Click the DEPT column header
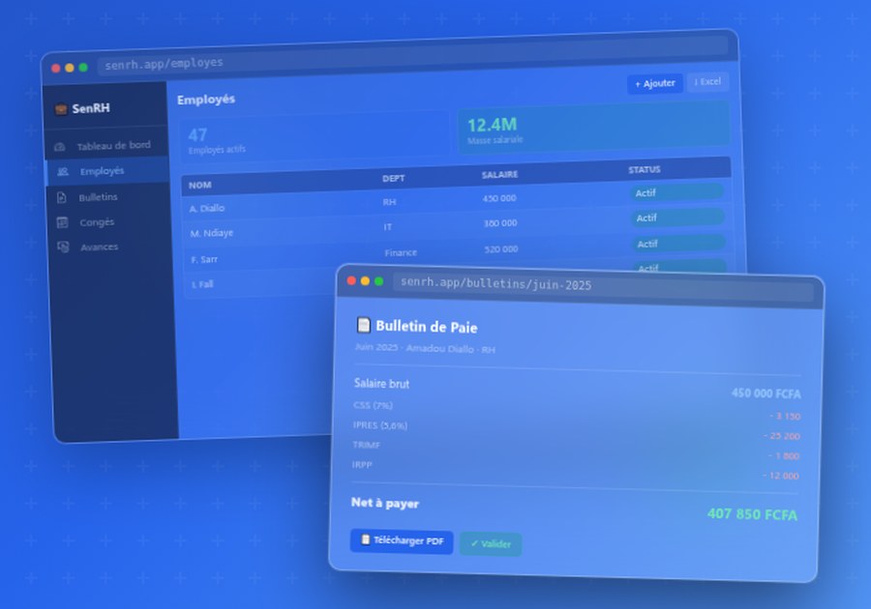Image resolution: width=871 pixels, height=609 pixels. (x=393, y=178)
